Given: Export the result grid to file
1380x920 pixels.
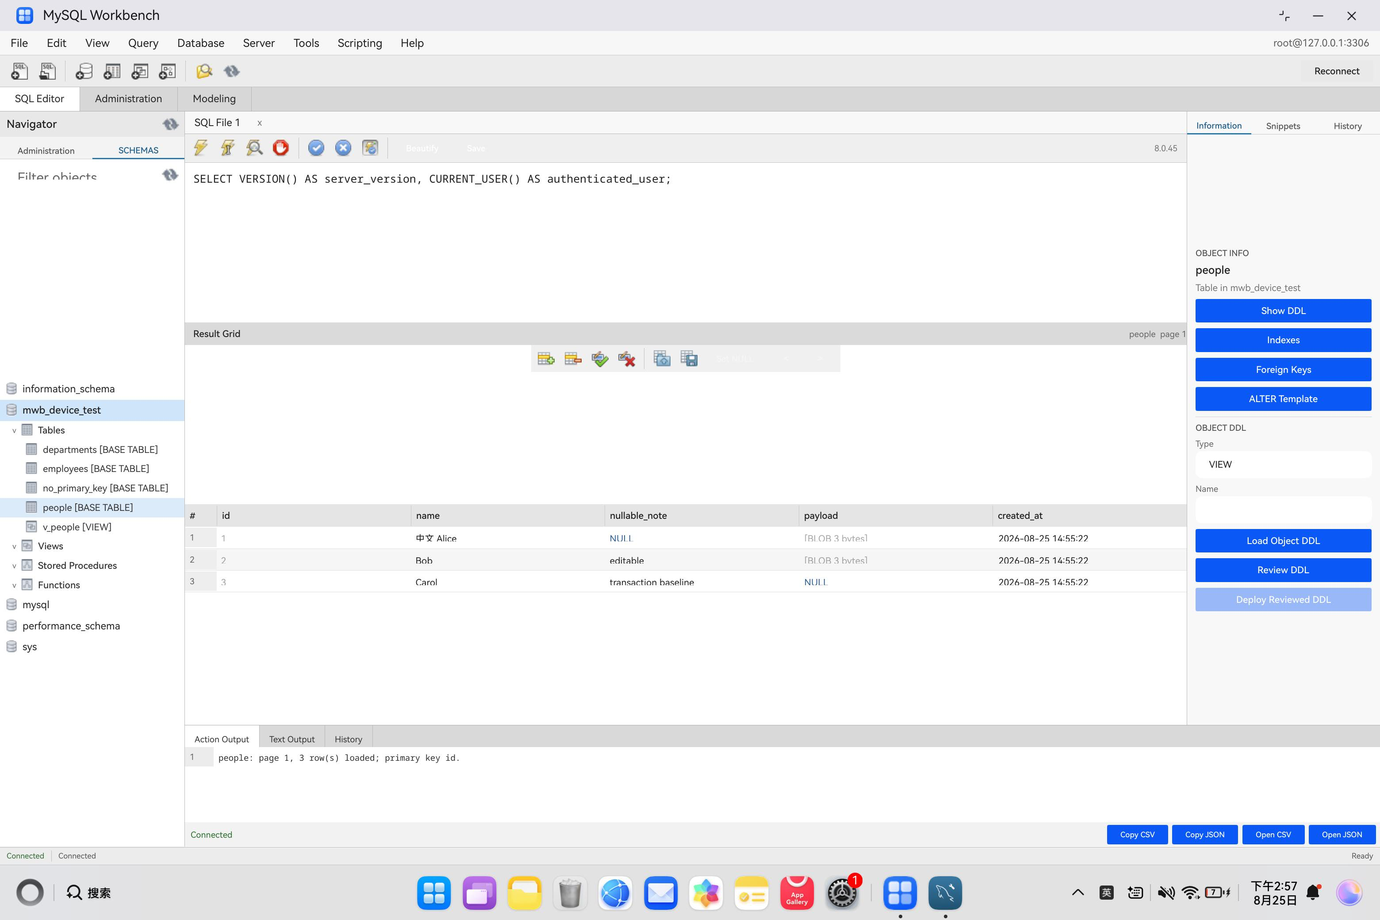Looking at the screenshot, I should (x=689, y=359).
